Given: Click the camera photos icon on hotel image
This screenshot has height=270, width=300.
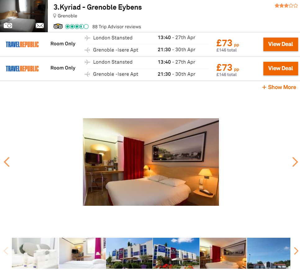Looking at the screenshot, I should pyautogui.click(x=8, y=25).
